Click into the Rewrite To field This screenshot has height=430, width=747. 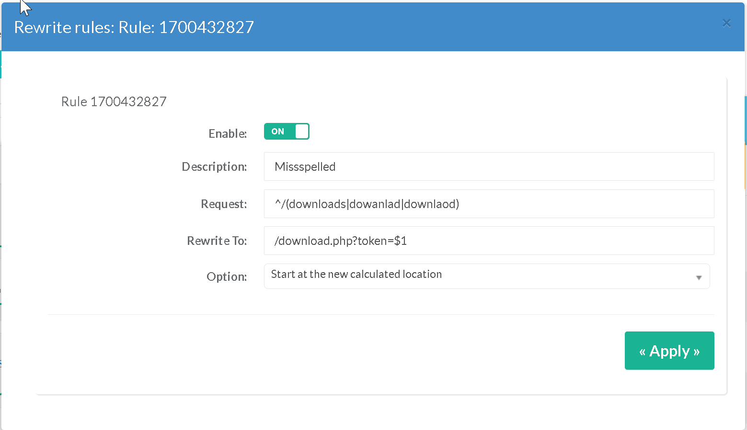click(x=489, y=241)
